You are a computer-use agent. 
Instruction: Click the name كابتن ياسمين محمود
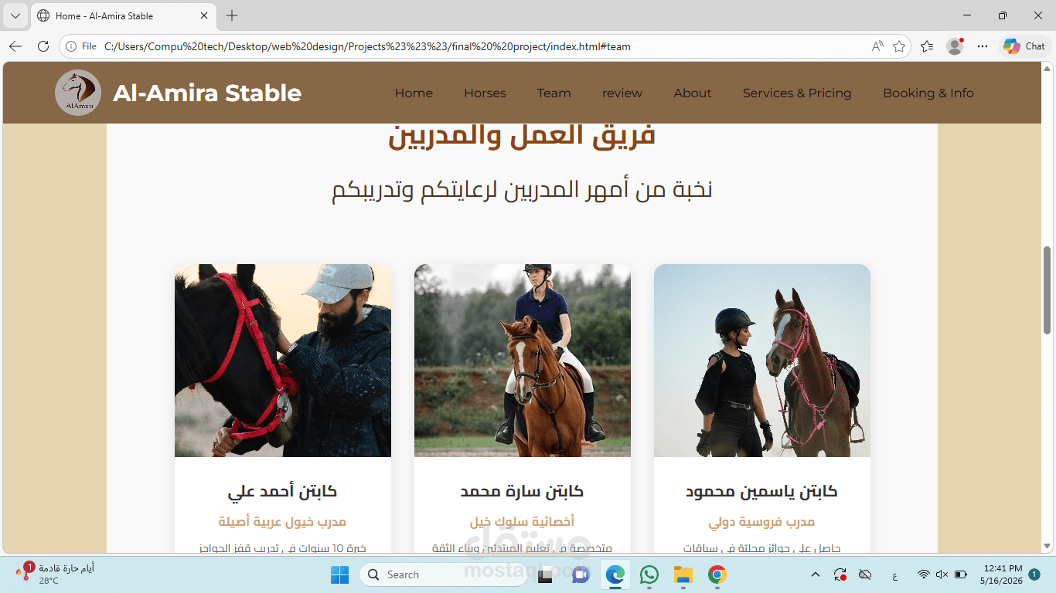[762, 491]
